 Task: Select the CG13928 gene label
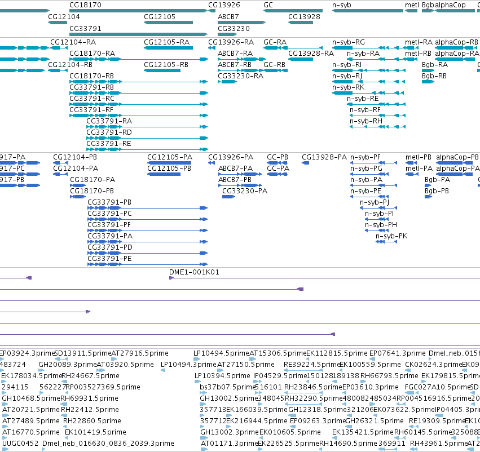[x=304, y=16]
